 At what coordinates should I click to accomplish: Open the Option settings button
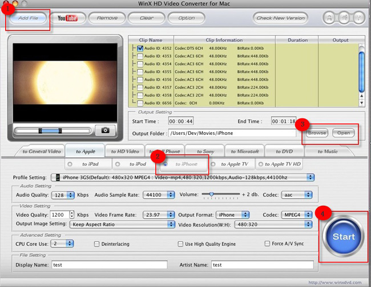[187, 18]
